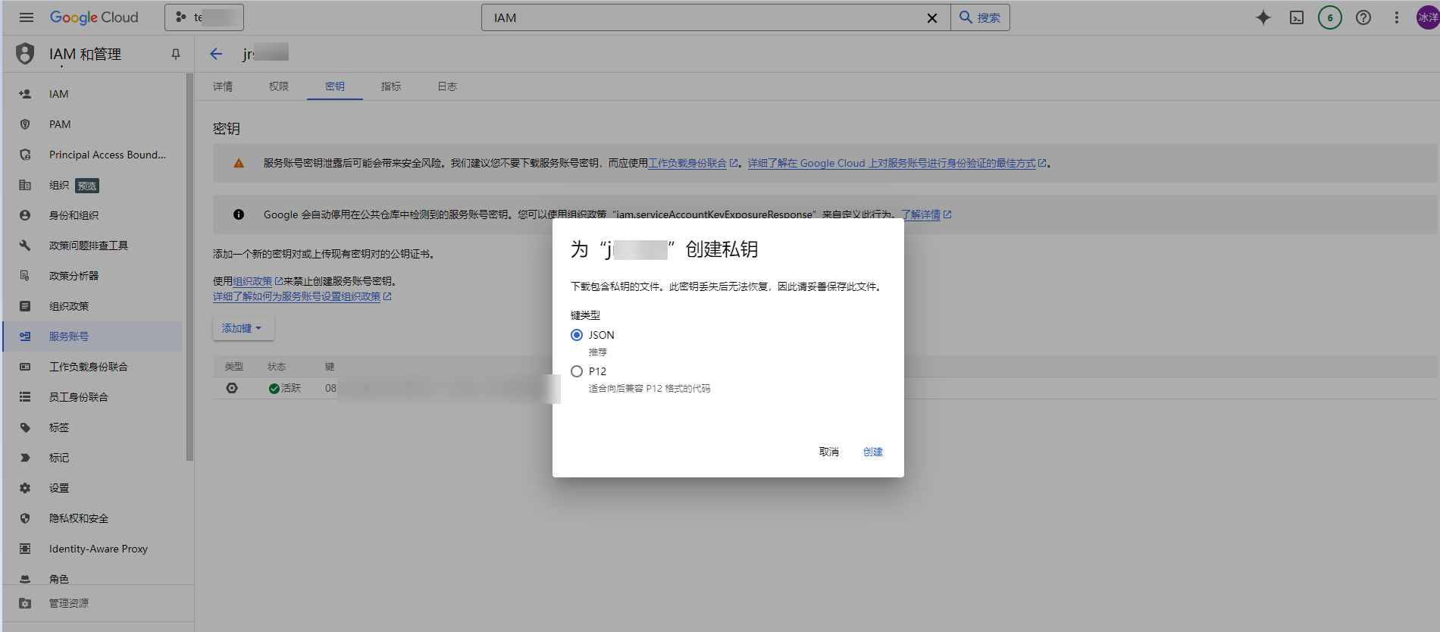Click the black info circle icon
Viewport: 1440px width, 632px height.
(239, 214)
